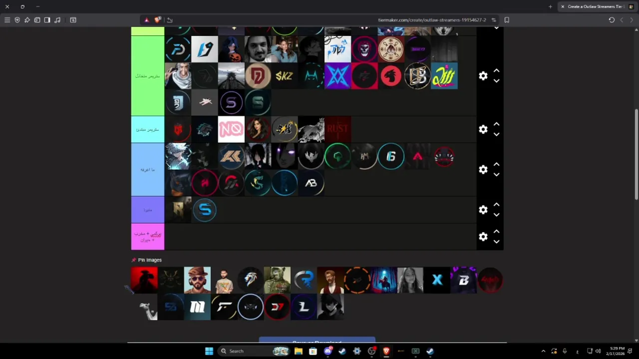Open File Explorer from the taskbar
This screenshot has width=639, height=359.
(299, 351)
